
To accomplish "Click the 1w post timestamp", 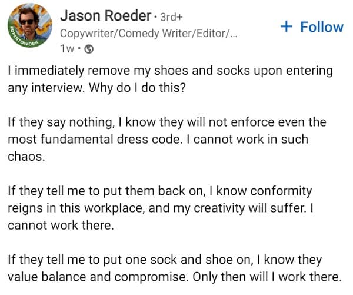I will pyautogui.click(x=68, y=49).
